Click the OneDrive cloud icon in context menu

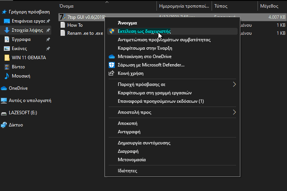click(x=112, y=57)
